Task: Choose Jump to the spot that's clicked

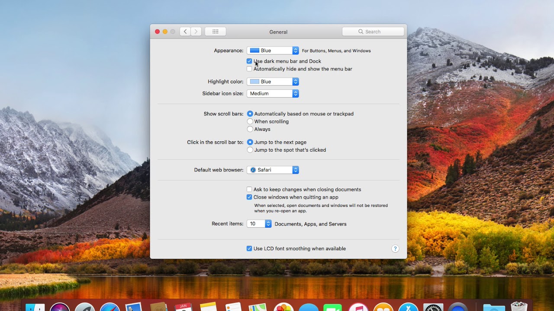Action: click(250, 150)
